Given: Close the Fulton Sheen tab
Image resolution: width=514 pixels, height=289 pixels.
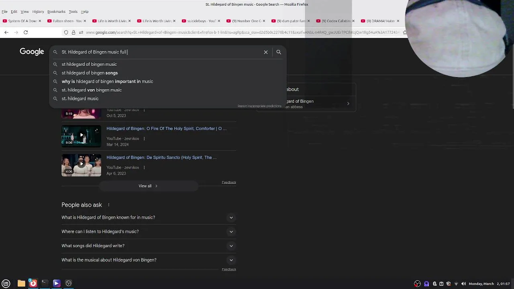Looking at the screenshot, I should click(x=84, y=21).
